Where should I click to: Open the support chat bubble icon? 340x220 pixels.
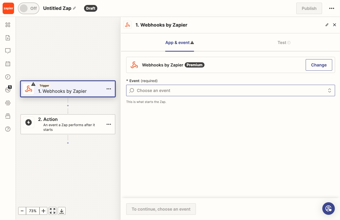(x=329, y=209)
